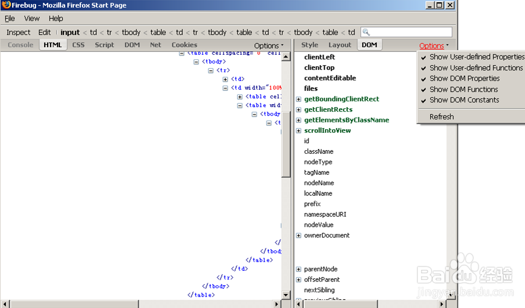Image resolution: width=525 pixels, height=308 pixels.
Task: Click the Inspect button
Action: click(19, 33)
